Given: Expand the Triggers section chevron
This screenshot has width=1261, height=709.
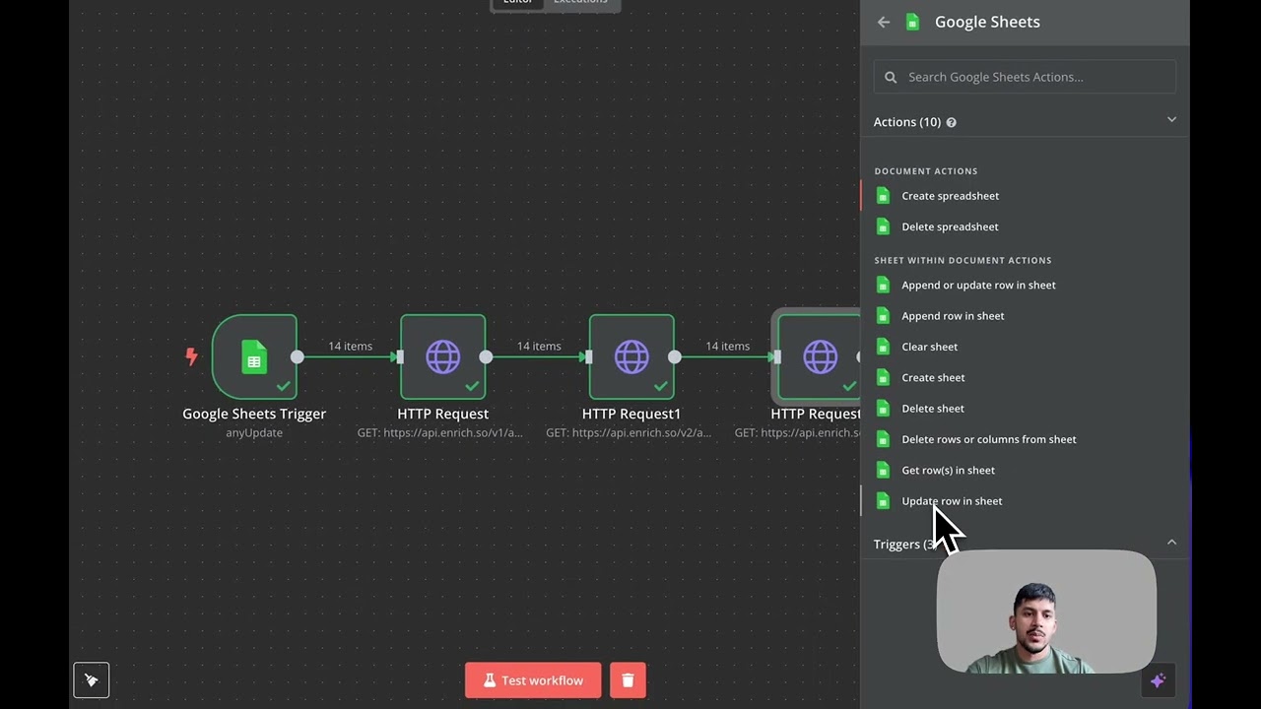Looking at the screenshot, I should click(x=1171, y=542).
